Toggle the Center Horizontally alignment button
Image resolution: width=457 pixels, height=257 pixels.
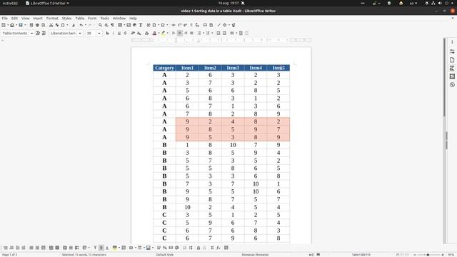tap(179, 34)
